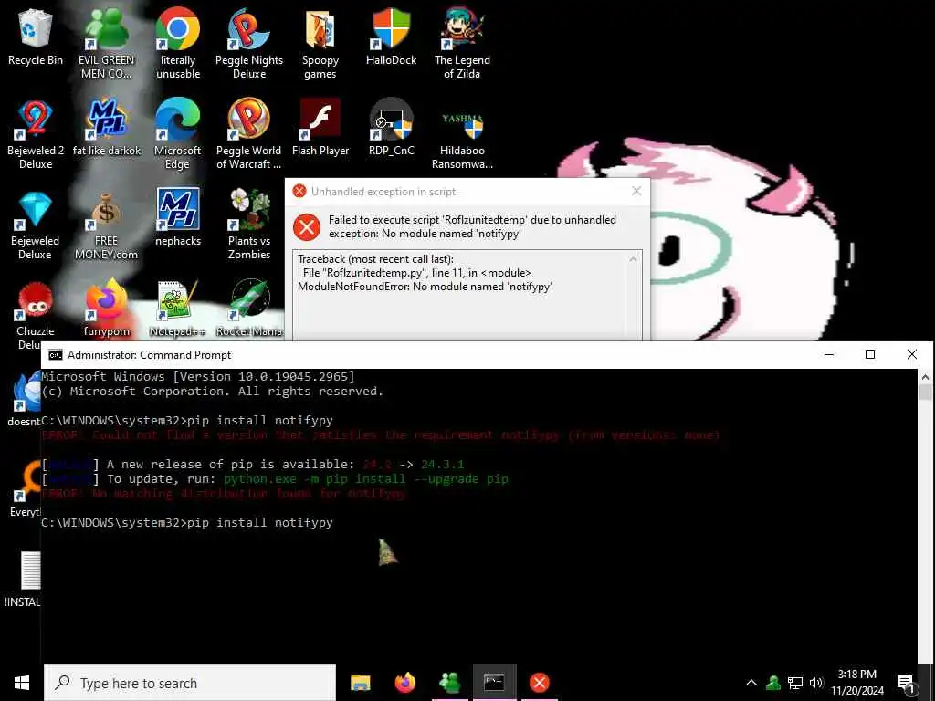
Task: Click the ModuleNotFoundError line in traceback
Action: pos(425,287)
